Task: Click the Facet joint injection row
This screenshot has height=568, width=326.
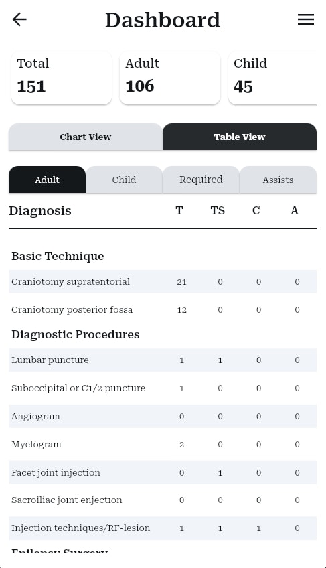Action: click(163, 472)
